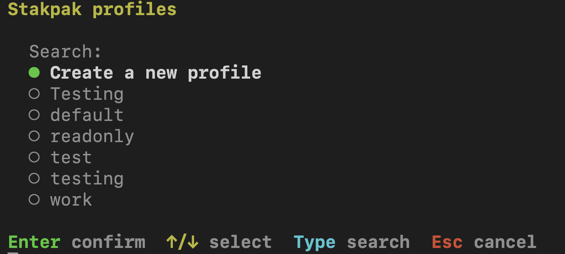Pick the default profile name
Screen dimensions: 565x254
coord(87,115)
